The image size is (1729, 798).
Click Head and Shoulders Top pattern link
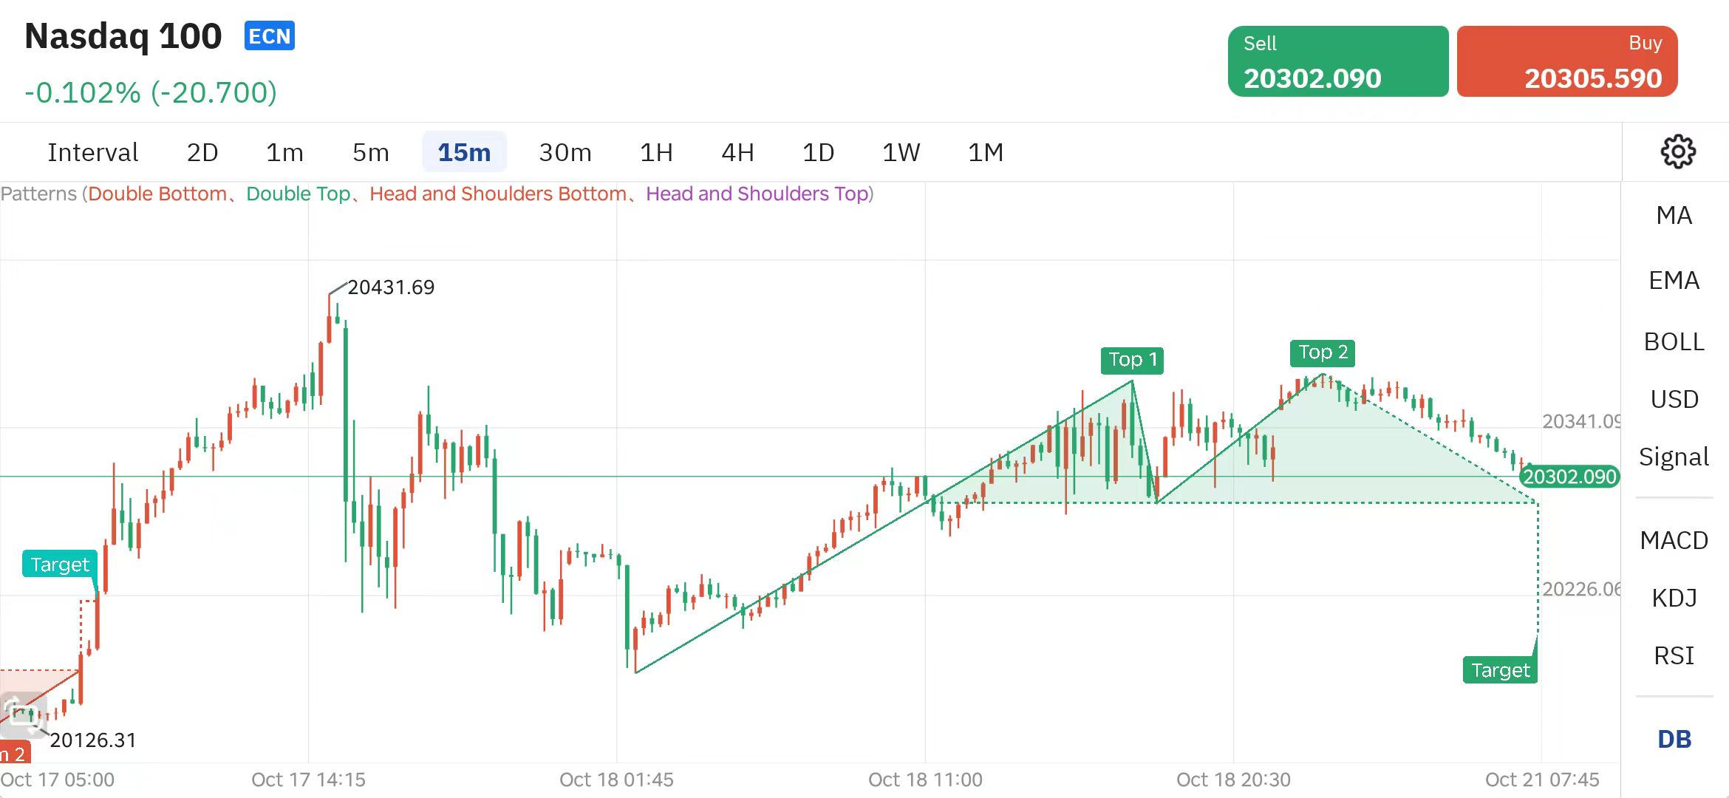click(x=757, y=194)
